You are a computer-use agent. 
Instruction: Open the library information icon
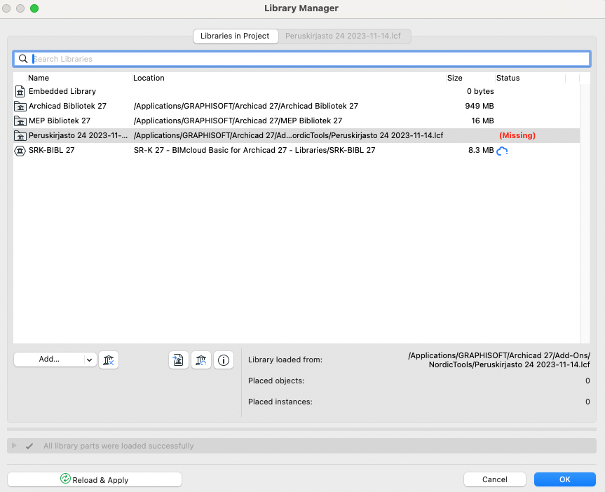coord(224,360)
